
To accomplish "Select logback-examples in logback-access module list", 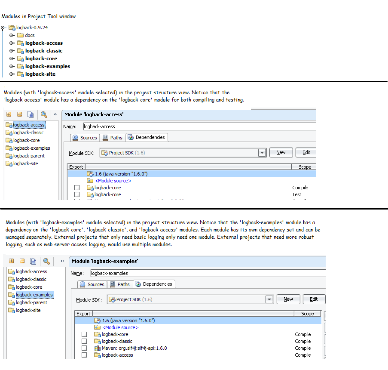I will [x=32, y=148].
